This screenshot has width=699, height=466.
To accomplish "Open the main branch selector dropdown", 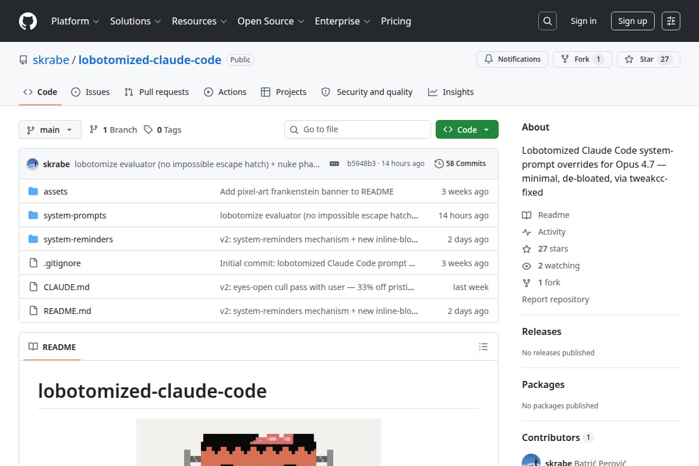I will point(50,129).
